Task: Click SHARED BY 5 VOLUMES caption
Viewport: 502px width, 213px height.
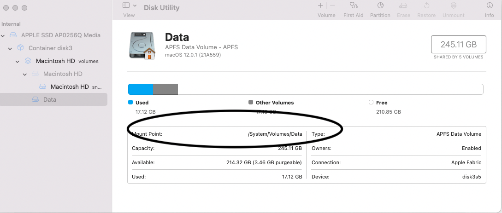Action: 459,57
